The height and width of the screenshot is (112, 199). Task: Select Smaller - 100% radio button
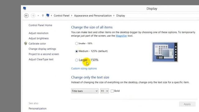(x=76, y=44)
